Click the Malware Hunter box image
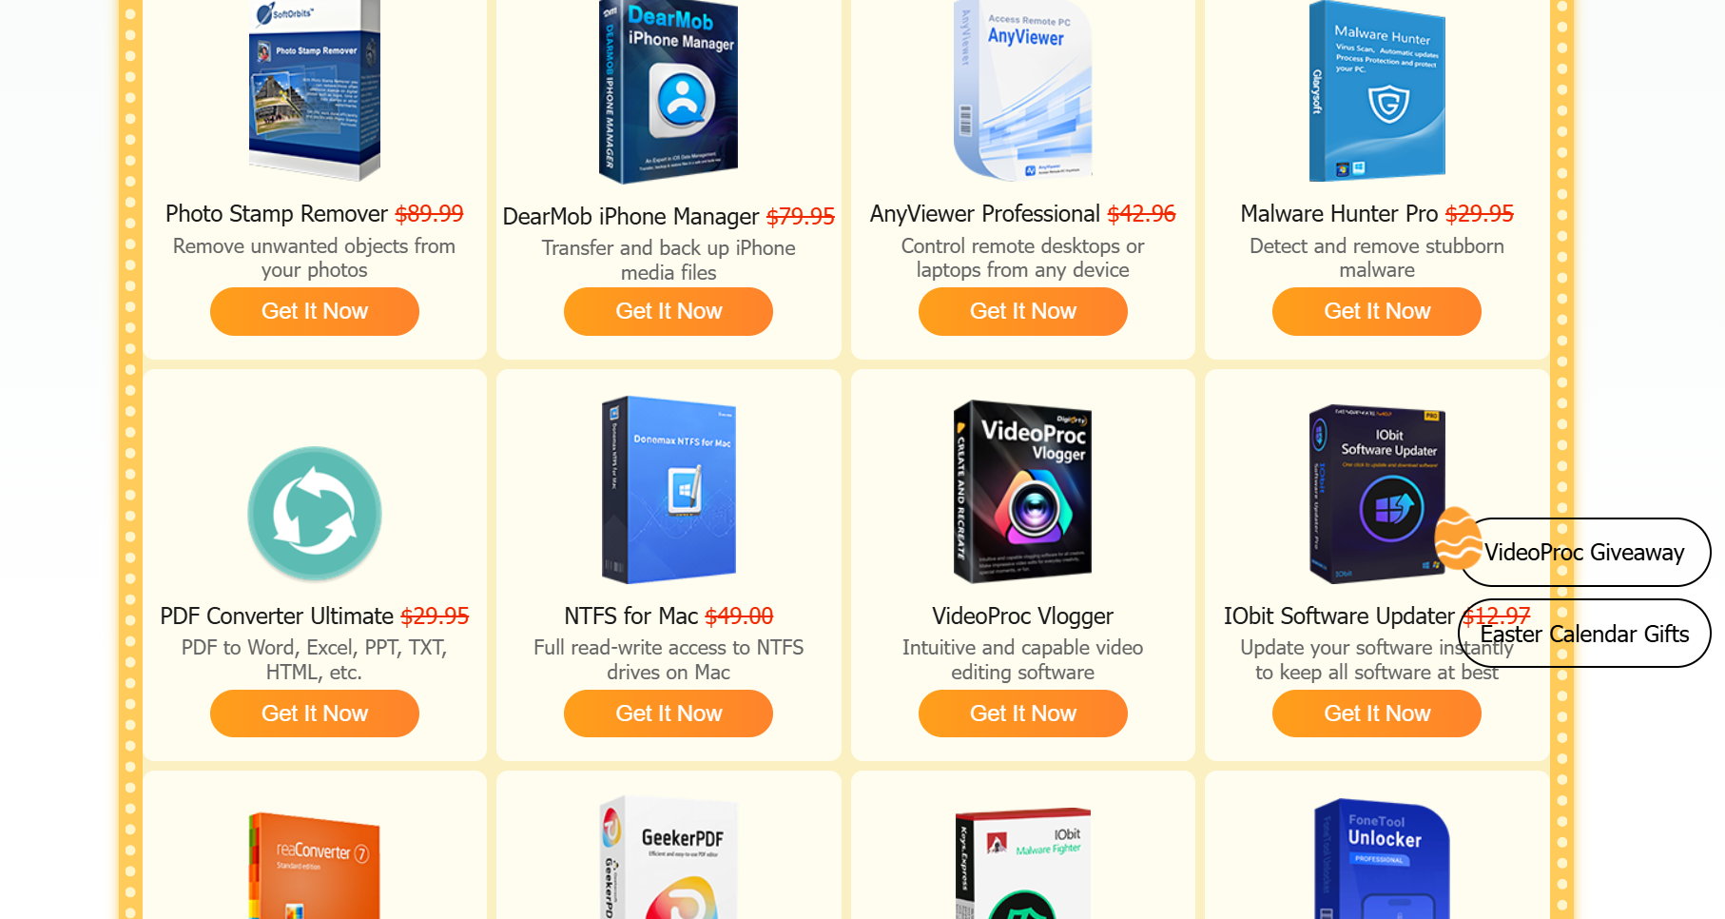 point(1377,90)
